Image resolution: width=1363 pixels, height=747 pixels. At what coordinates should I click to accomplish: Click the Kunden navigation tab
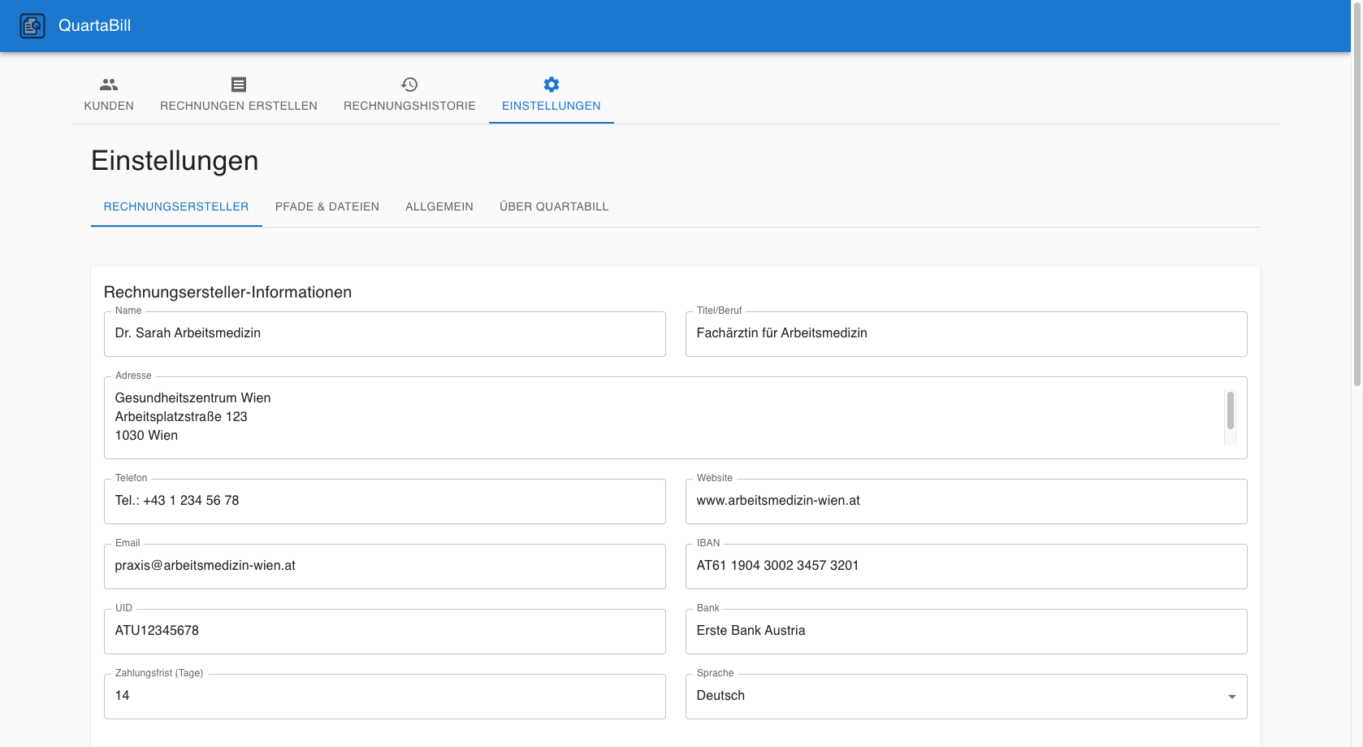(x=109, y=95)
